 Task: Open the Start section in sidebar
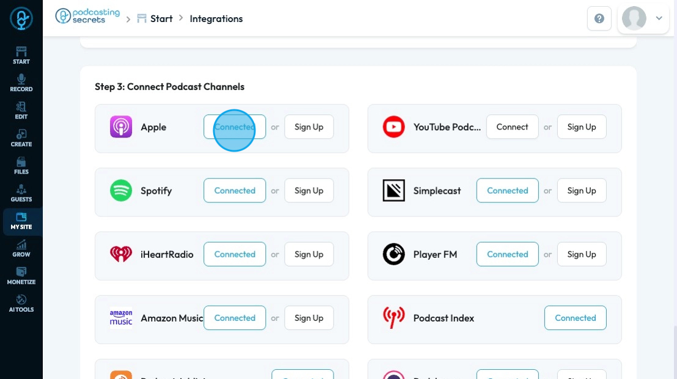(21, 56)
